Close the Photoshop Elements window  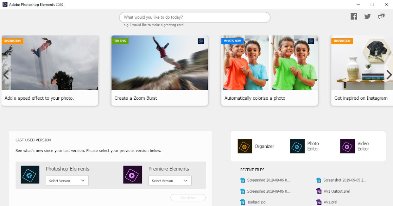pyautogui.click(x=386, y=5)
